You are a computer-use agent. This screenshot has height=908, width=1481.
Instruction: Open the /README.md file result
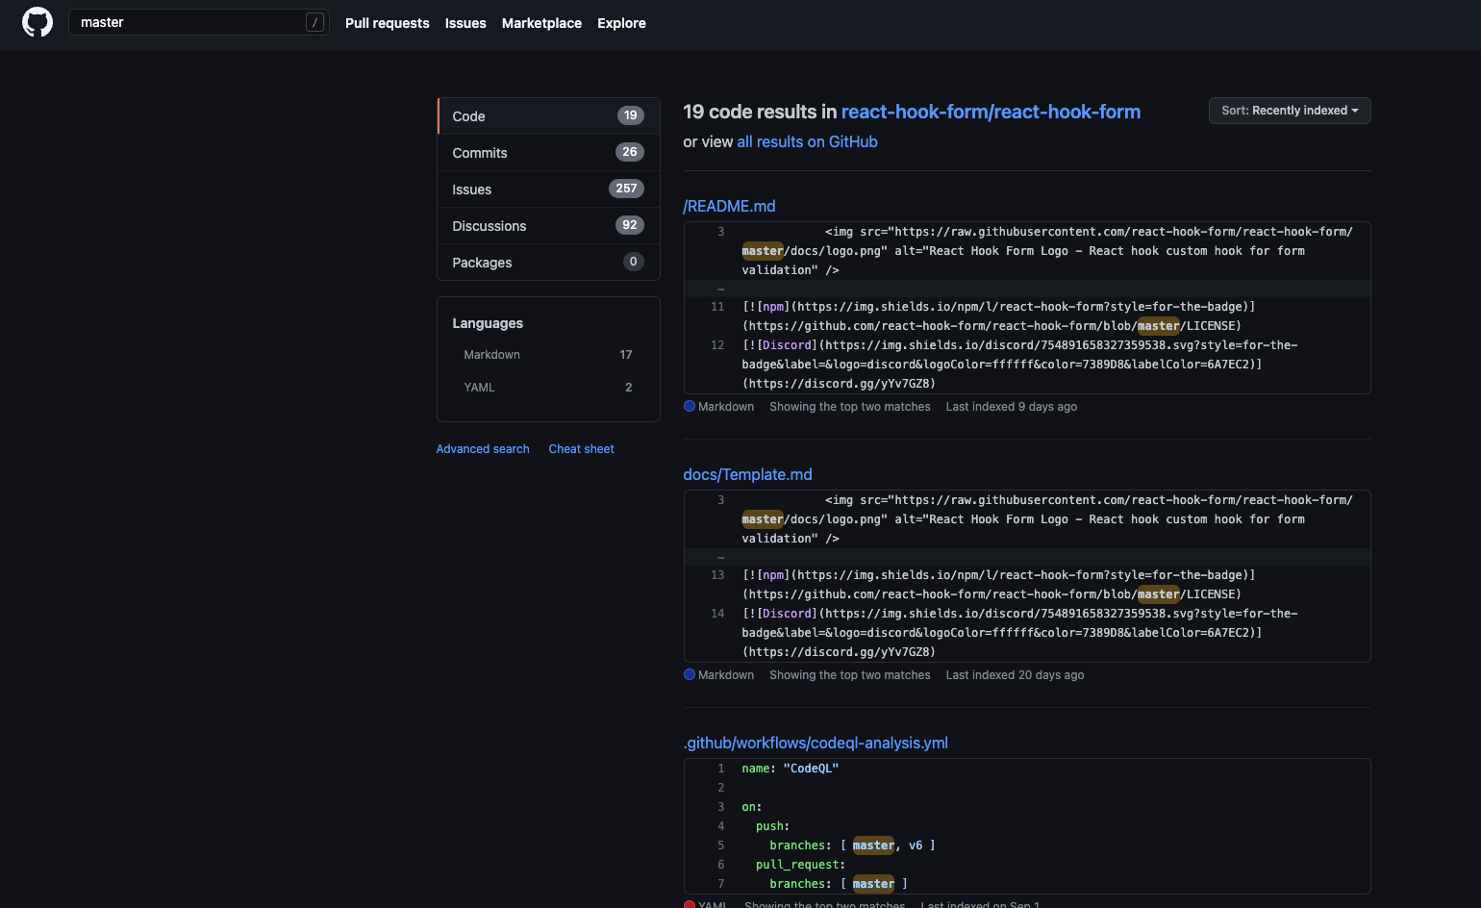[x=729, y=206]
